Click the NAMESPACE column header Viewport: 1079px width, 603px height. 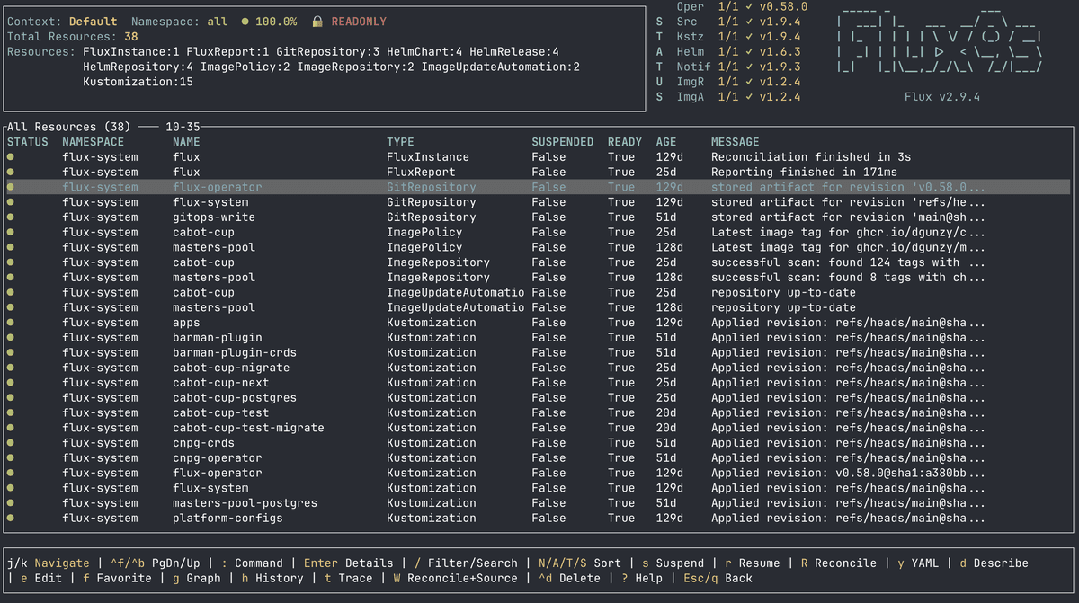coord(94,142)
